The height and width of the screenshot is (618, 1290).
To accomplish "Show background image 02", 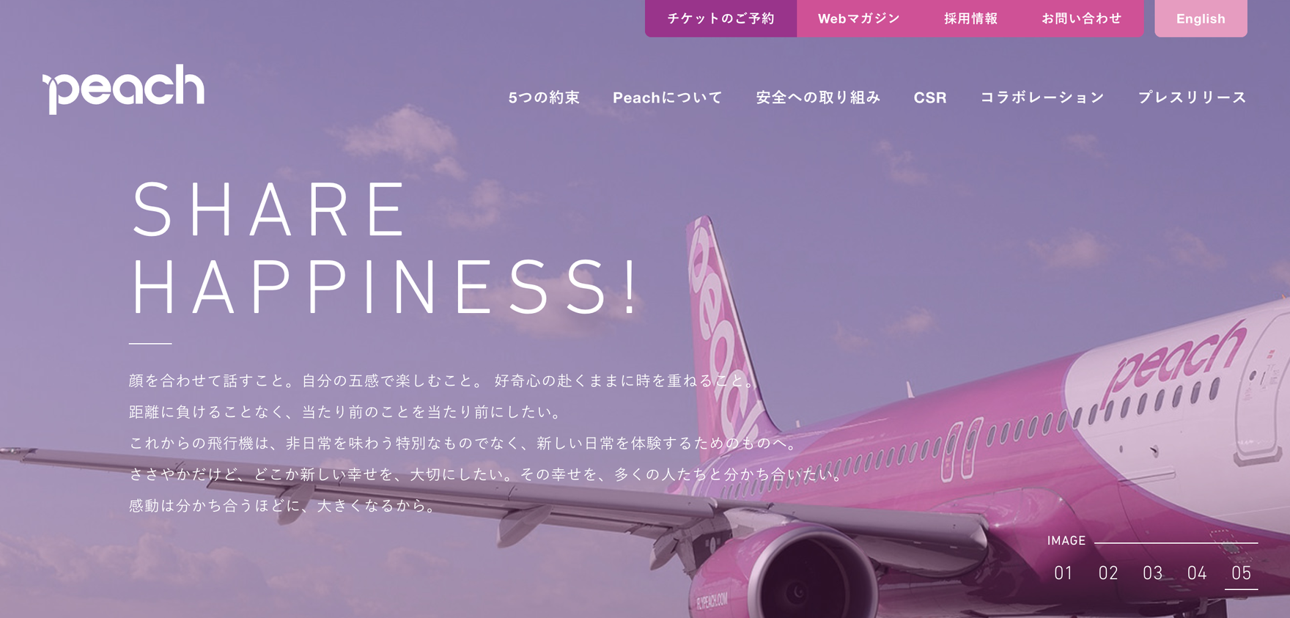I will [x=1108, y=573].
